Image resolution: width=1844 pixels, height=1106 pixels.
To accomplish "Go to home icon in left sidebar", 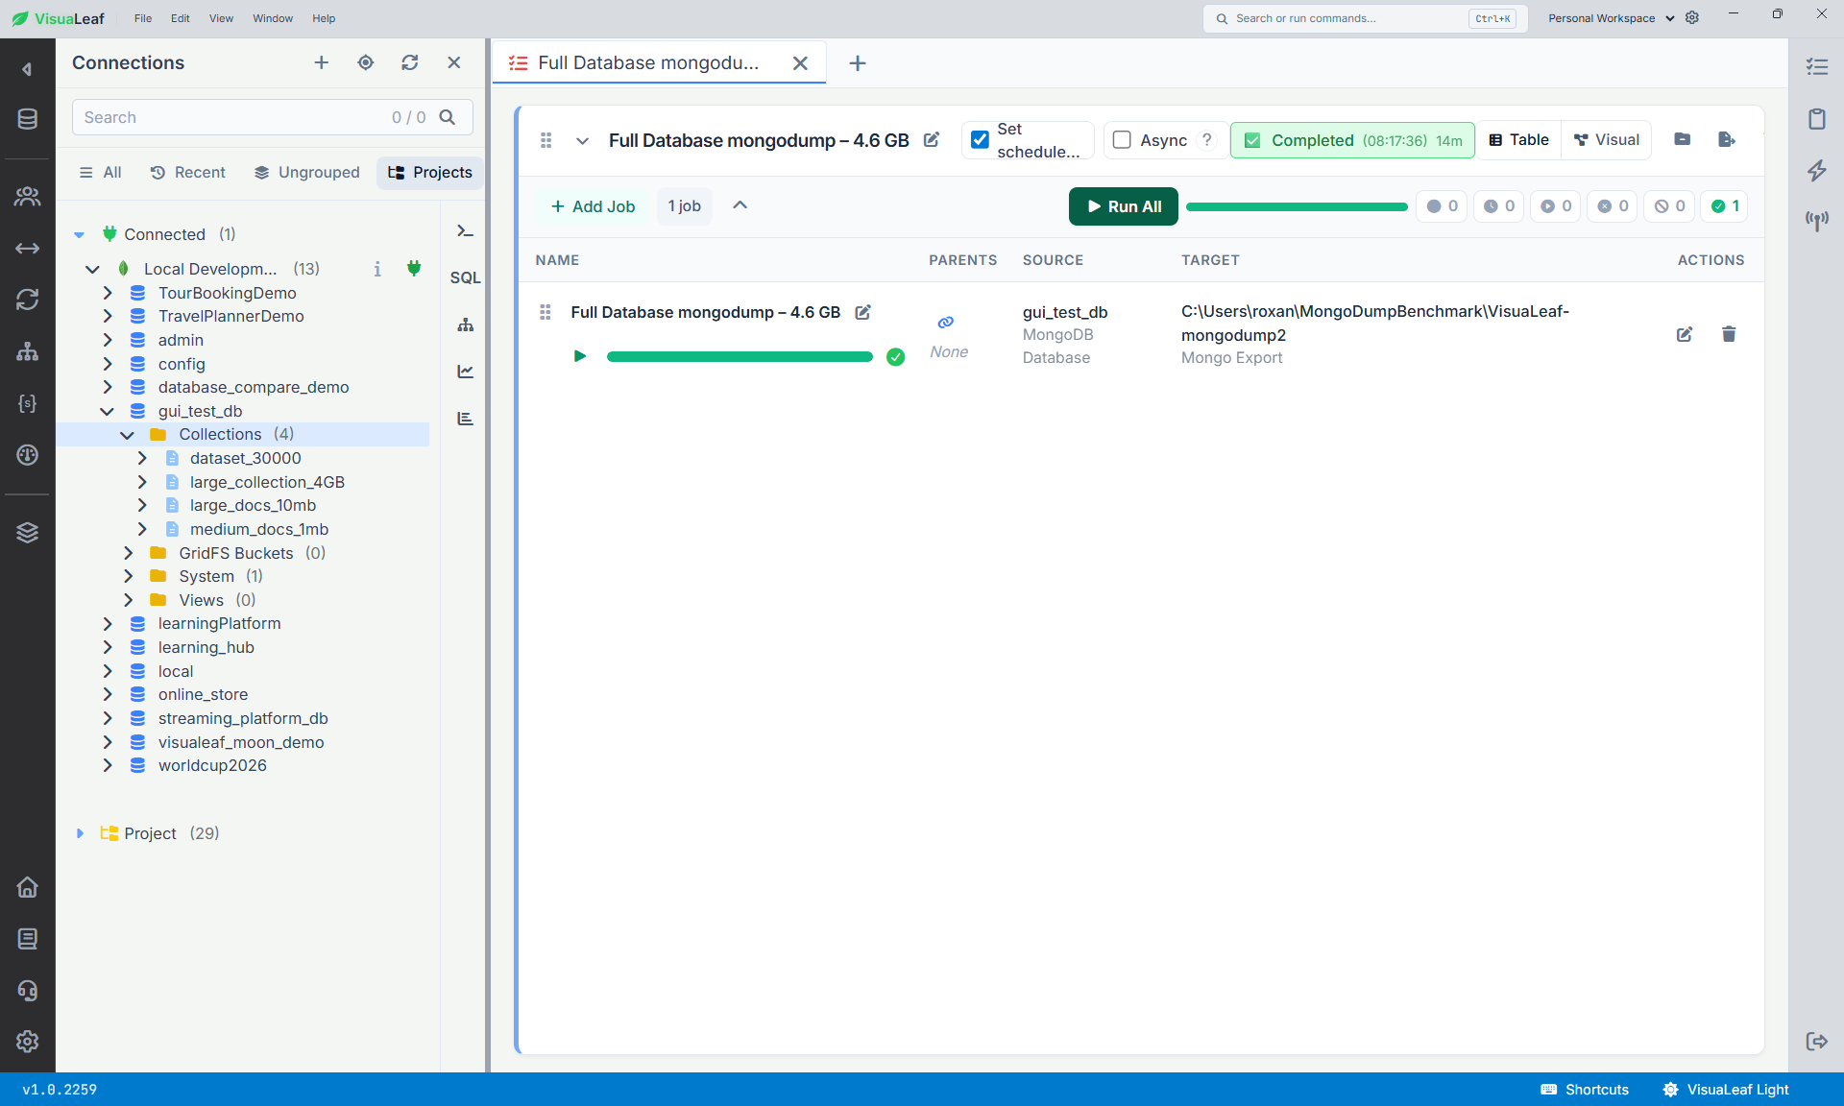I will (27, 887).
